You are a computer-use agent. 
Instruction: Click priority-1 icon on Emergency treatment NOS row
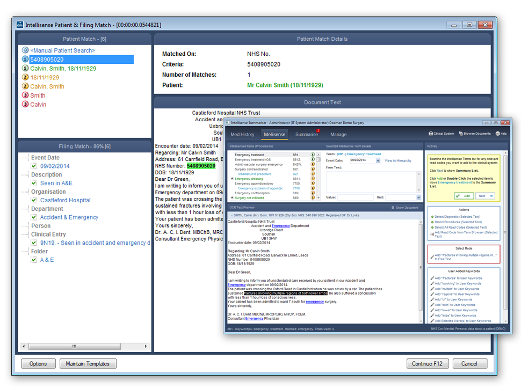pos(313,159)
